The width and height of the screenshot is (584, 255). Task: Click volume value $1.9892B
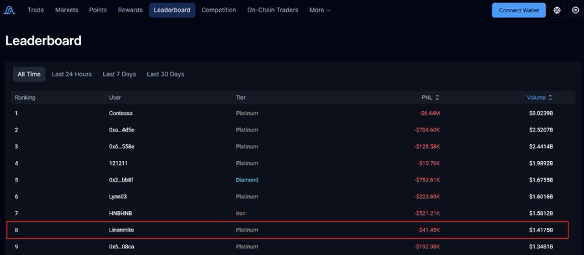pyautogui.click(x=541, y=163)
